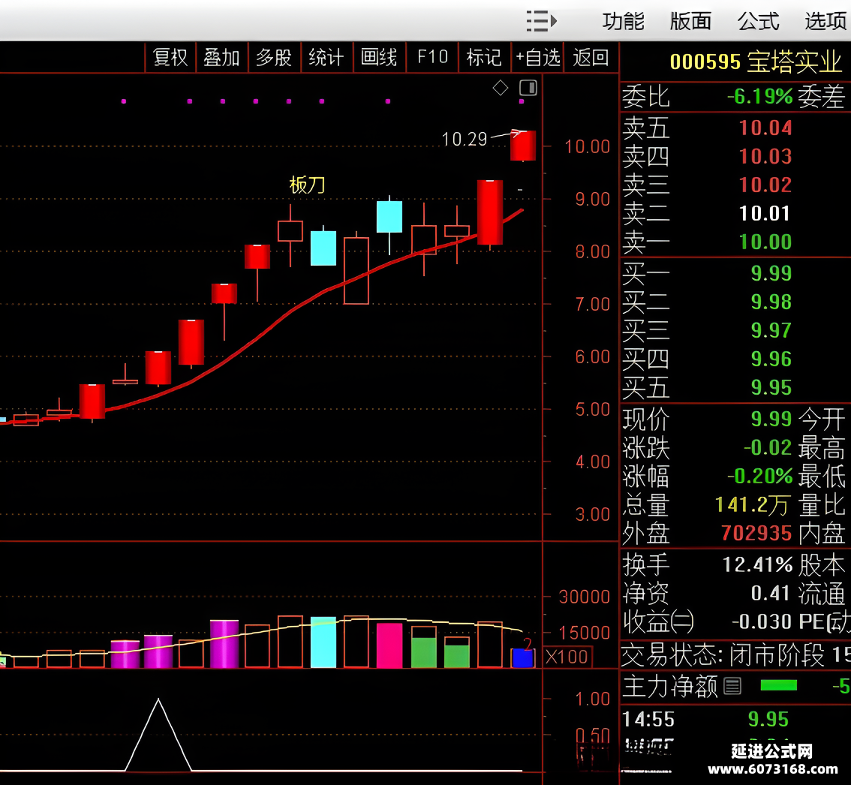This screenshot has width=851, height=785.
Task: Open the 统计 statistics tool
Action: pyautogui.click(x=326, y=57)
